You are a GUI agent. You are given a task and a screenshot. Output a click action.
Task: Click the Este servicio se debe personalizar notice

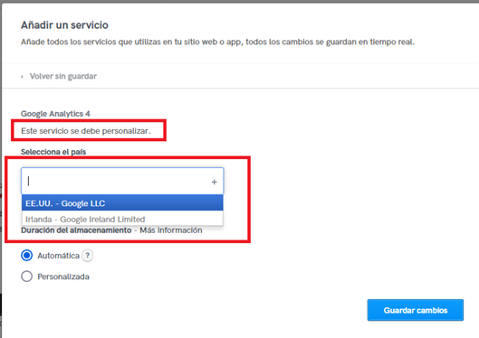[86, 131]
